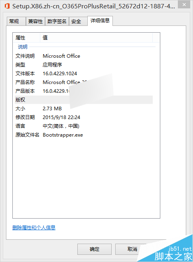Select the 大小 property label

(20, 109)
